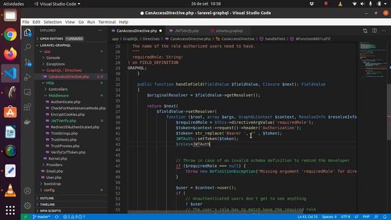Click the master branch in status bar

point(41,217)
